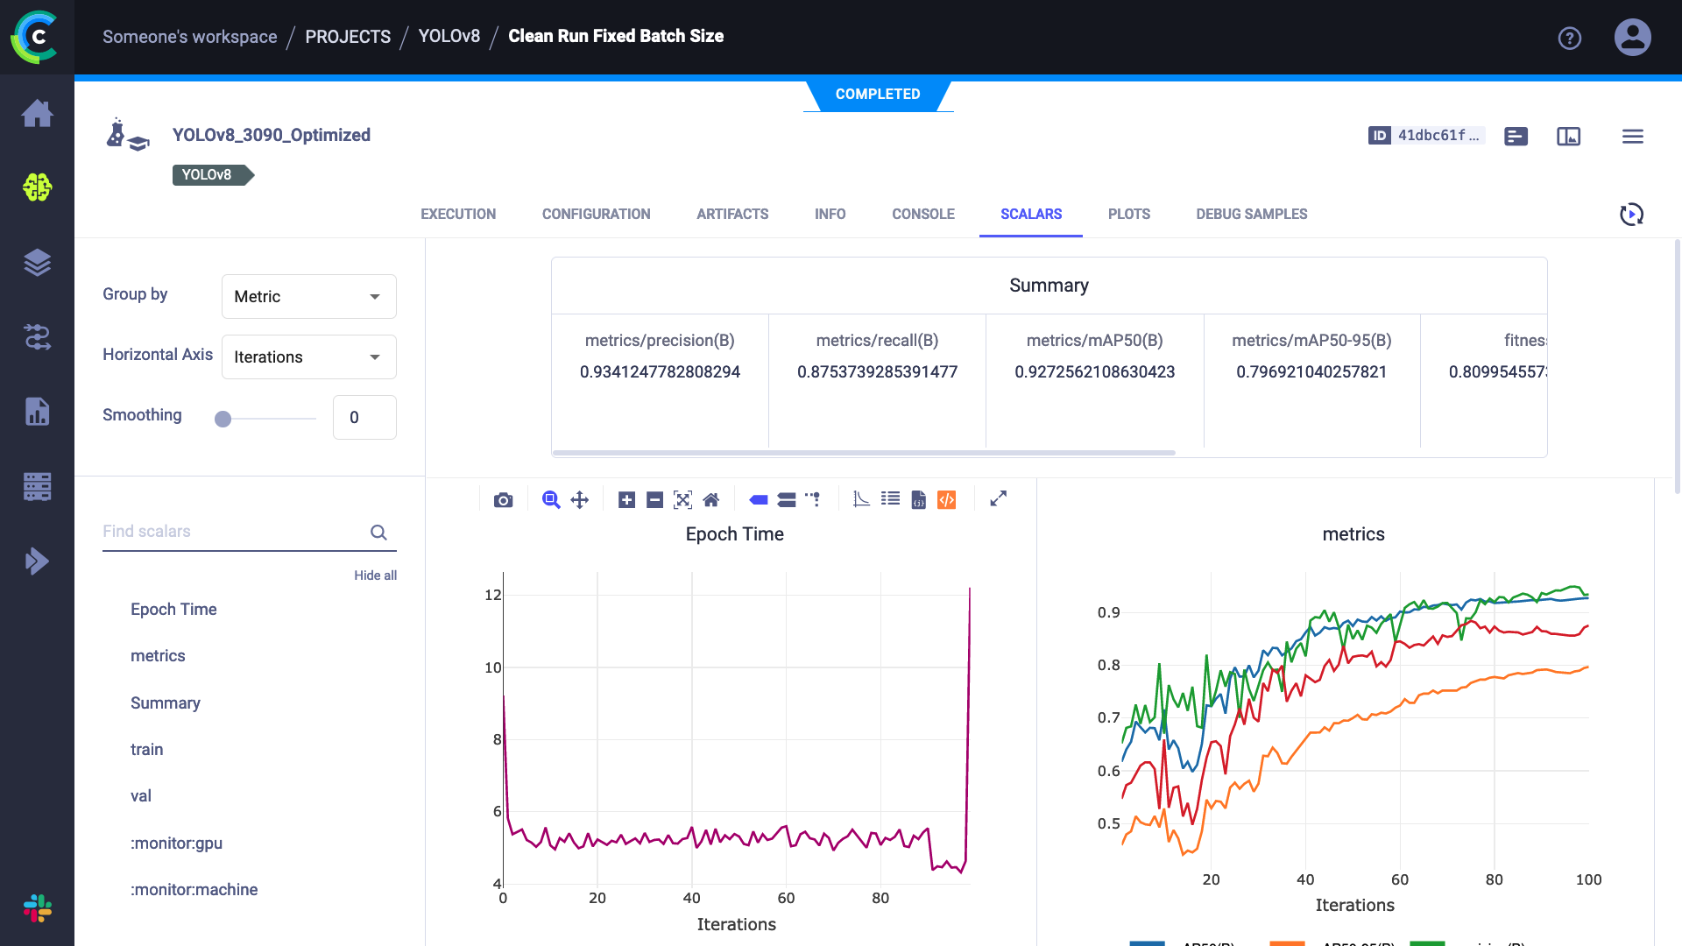Download plot as PNG camera icon
The image size is (1682, 946).
point(503,500)
